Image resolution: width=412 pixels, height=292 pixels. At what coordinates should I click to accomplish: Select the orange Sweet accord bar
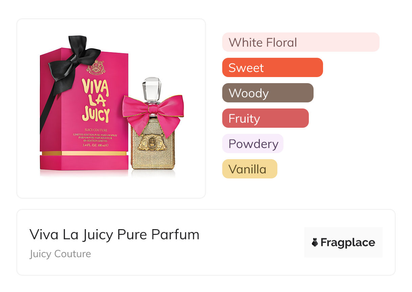[273, 68]
